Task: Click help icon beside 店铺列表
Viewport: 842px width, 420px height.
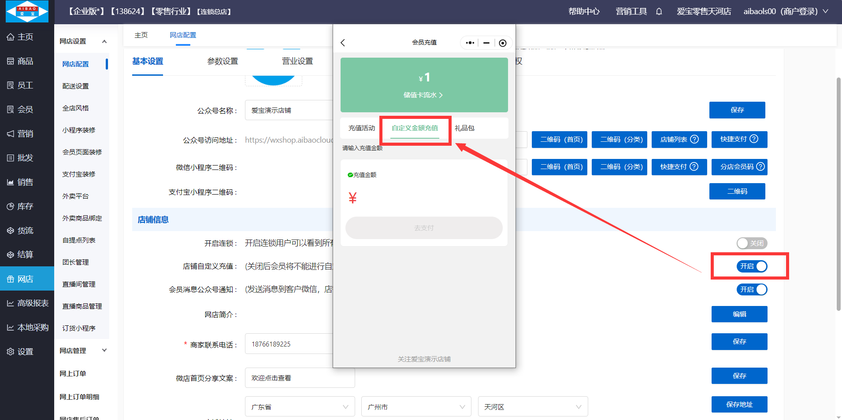Action: [x=694, y=140]
